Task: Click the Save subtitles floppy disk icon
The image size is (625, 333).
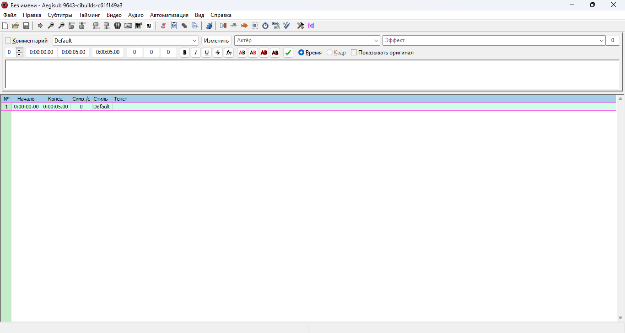Action: [x=26, y=26]
